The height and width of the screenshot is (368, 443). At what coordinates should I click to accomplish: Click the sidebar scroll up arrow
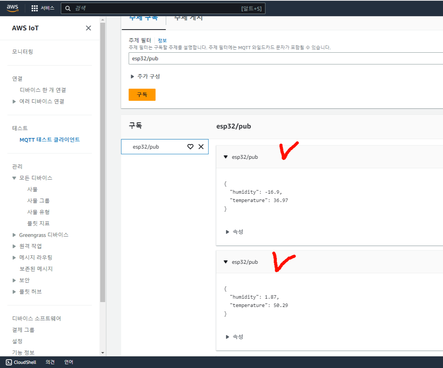click(103, 19)
